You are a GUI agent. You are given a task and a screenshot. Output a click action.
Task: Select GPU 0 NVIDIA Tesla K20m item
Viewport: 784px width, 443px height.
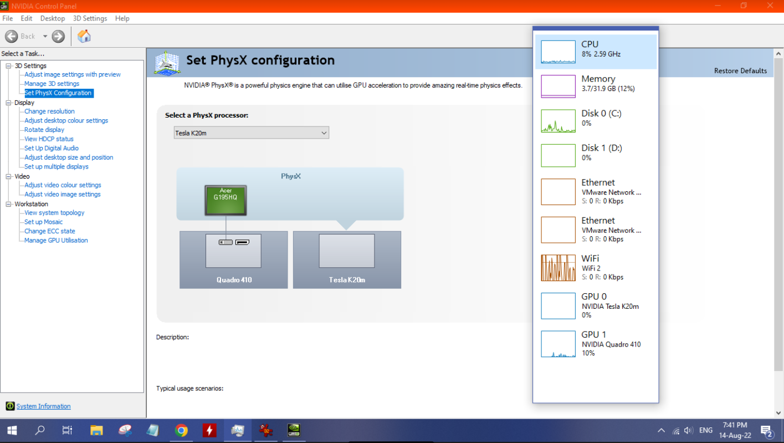tap(596, 306)
